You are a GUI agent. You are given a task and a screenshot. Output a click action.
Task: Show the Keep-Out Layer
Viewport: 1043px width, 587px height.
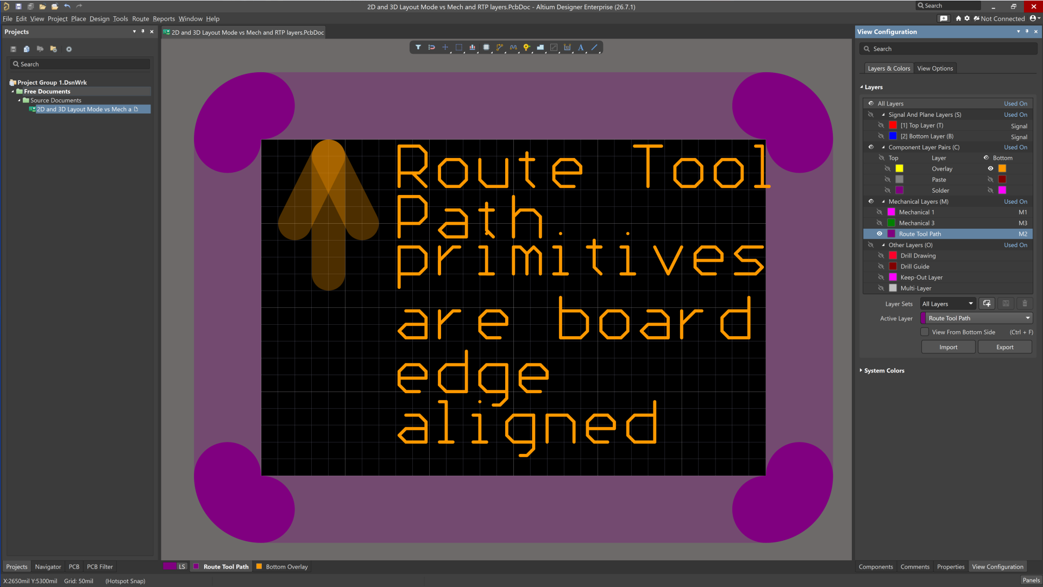coord(881,277)
